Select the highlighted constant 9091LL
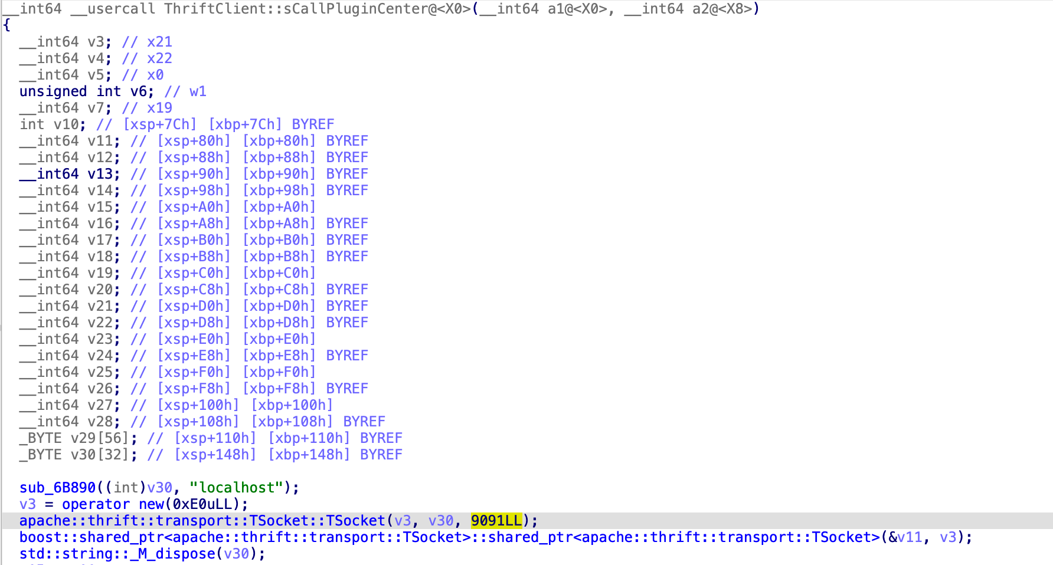Screen dimensions: 1053x565 (496, 521)
